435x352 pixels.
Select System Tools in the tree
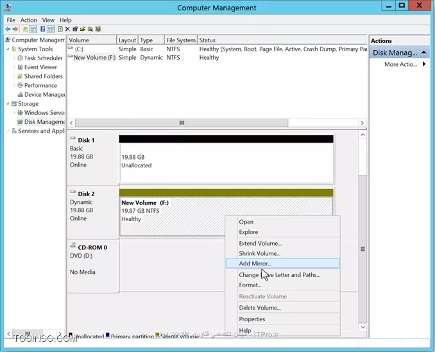[35, 49]
